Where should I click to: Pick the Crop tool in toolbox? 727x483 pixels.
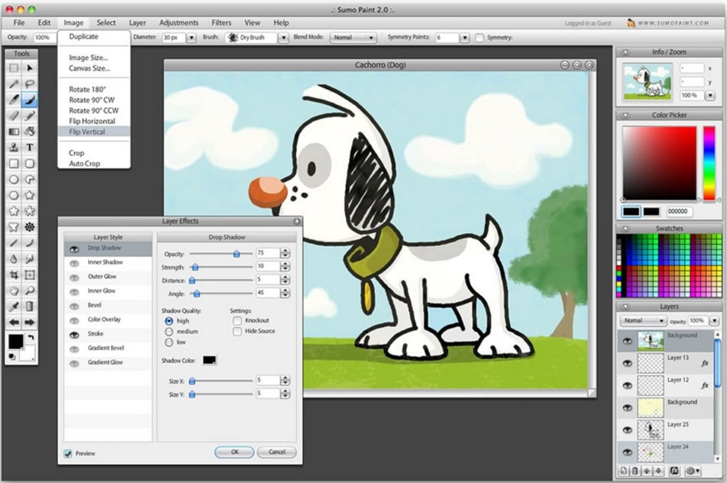coord(14,275)
